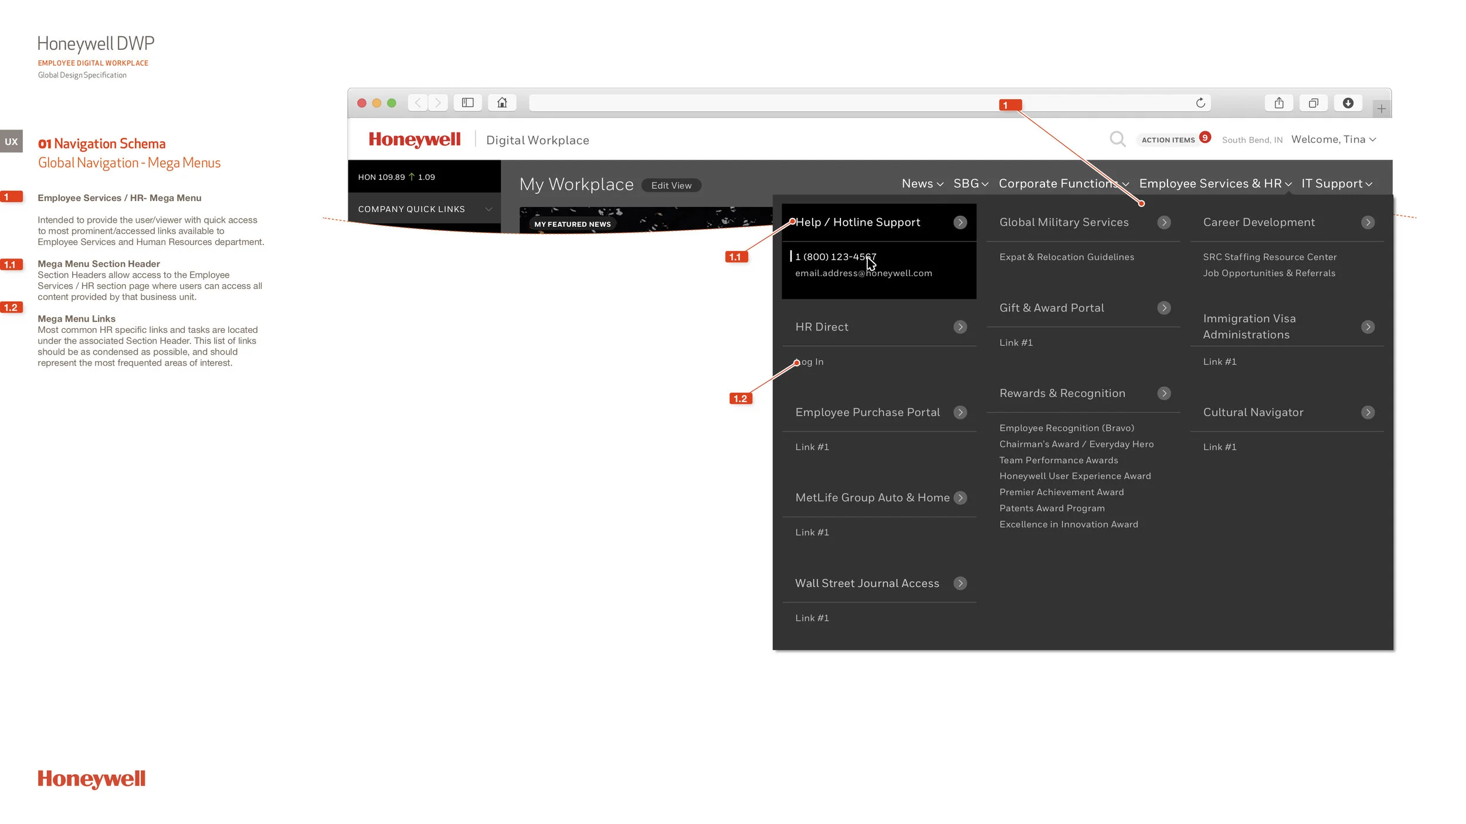Click the browser share icon
The image size is (1466, 824).
coord(1279,103)
